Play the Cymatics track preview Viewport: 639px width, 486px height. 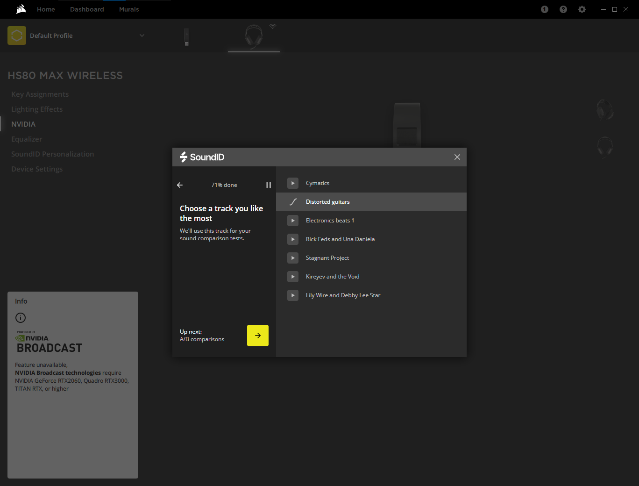(293, 183)
